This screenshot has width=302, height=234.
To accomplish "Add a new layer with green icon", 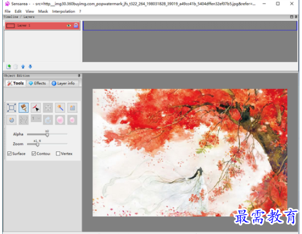I will coord(8,67).
